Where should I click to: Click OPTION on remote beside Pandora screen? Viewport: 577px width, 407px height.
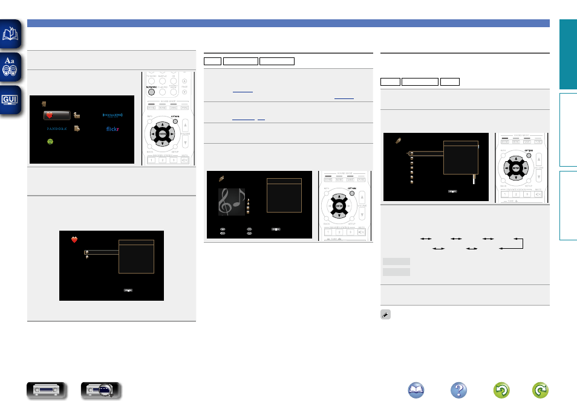point(175,121)
